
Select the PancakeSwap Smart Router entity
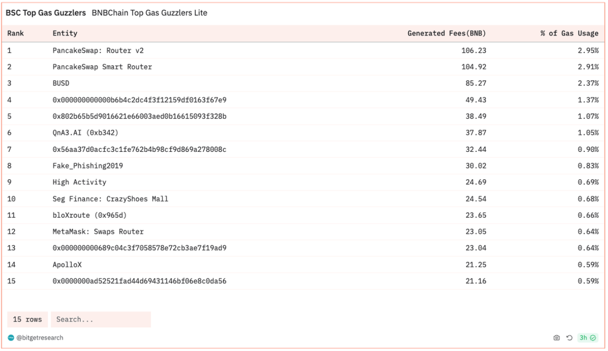(x=102, y=67)
